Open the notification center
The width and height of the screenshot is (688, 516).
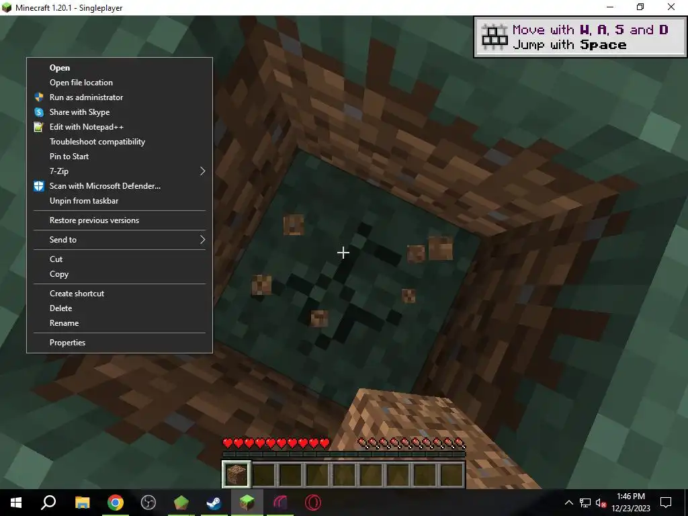click(x=666, y=503)
